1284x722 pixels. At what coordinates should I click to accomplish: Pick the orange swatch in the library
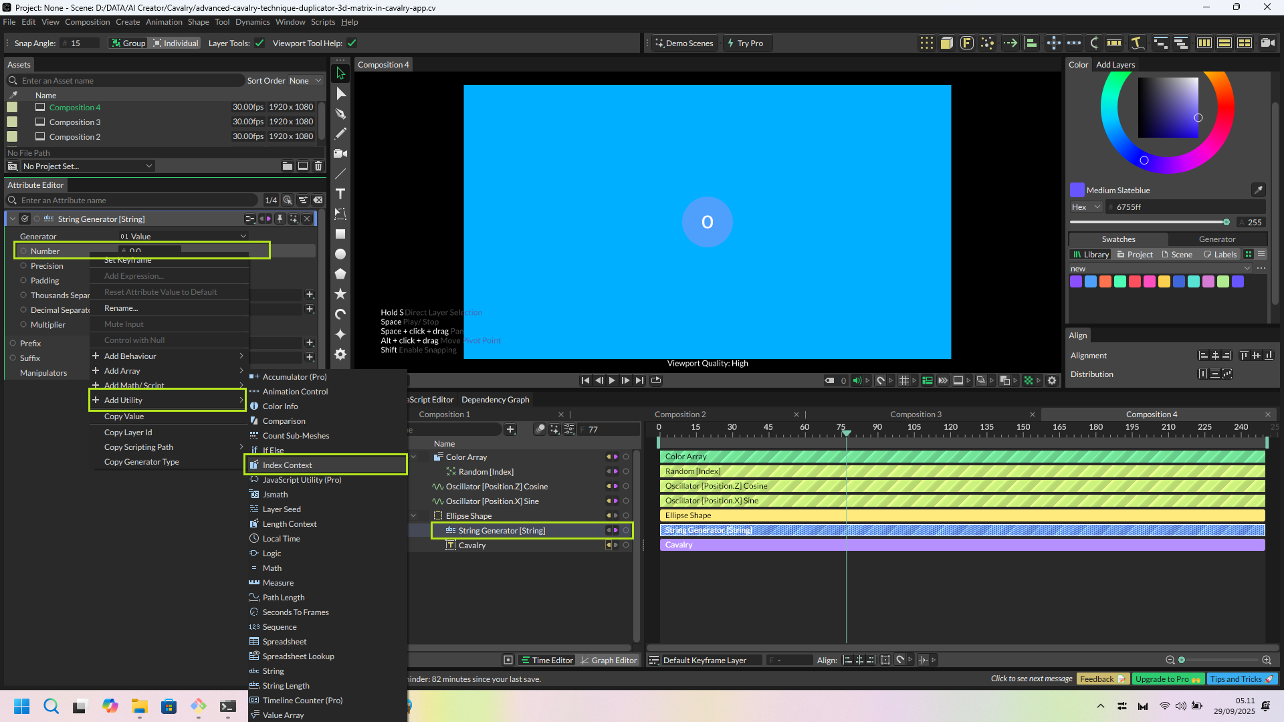1105,281
